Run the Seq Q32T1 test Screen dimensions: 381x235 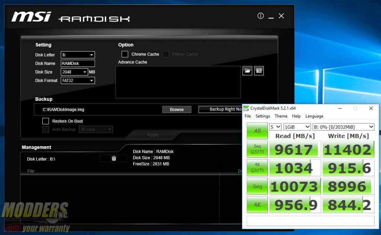(x=257, y=149)
